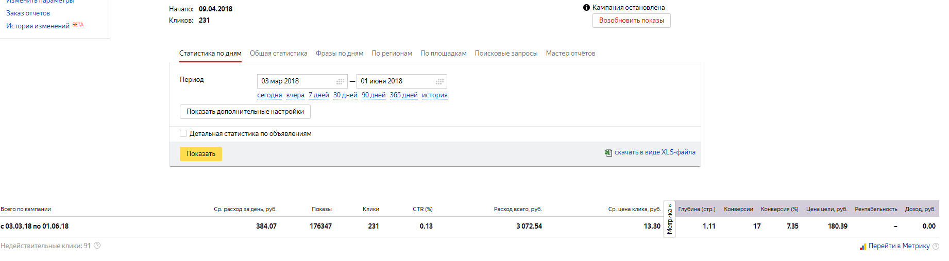
Task: Open Заказ отчетов in sidebar
Action: [28, 13]
